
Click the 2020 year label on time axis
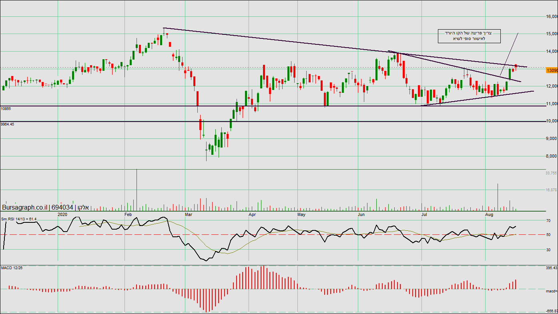pyautogui.click(x=62, y=214)
